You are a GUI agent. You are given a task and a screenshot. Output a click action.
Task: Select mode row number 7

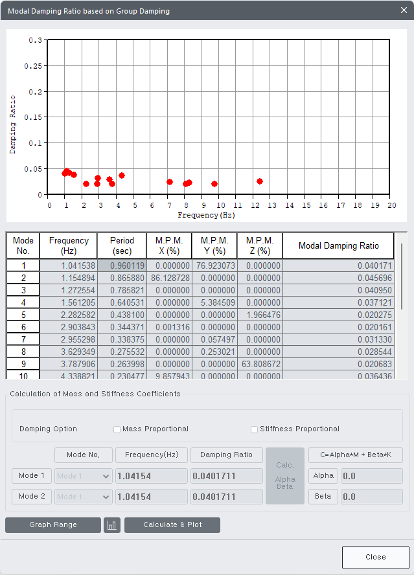(23, 339)
